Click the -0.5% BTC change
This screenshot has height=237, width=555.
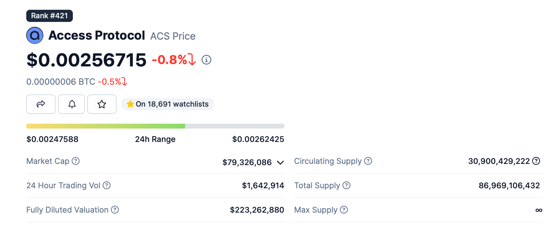click(112, 82)
